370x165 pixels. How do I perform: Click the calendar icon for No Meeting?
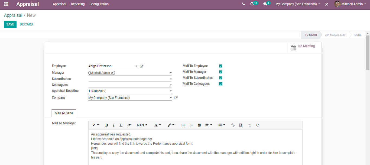(x=293, y=48)
